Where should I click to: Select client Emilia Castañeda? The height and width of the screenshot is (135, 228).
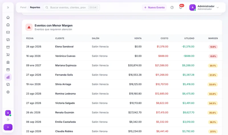pos(66,122)
